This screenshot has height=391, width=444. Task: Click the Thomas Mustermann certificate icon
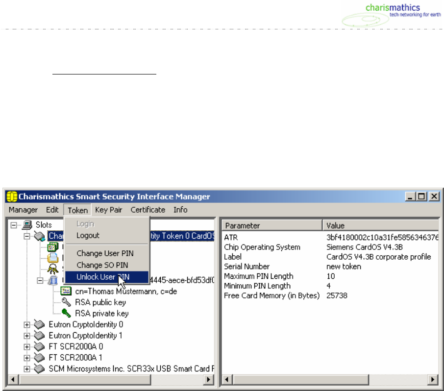[66, 291]
